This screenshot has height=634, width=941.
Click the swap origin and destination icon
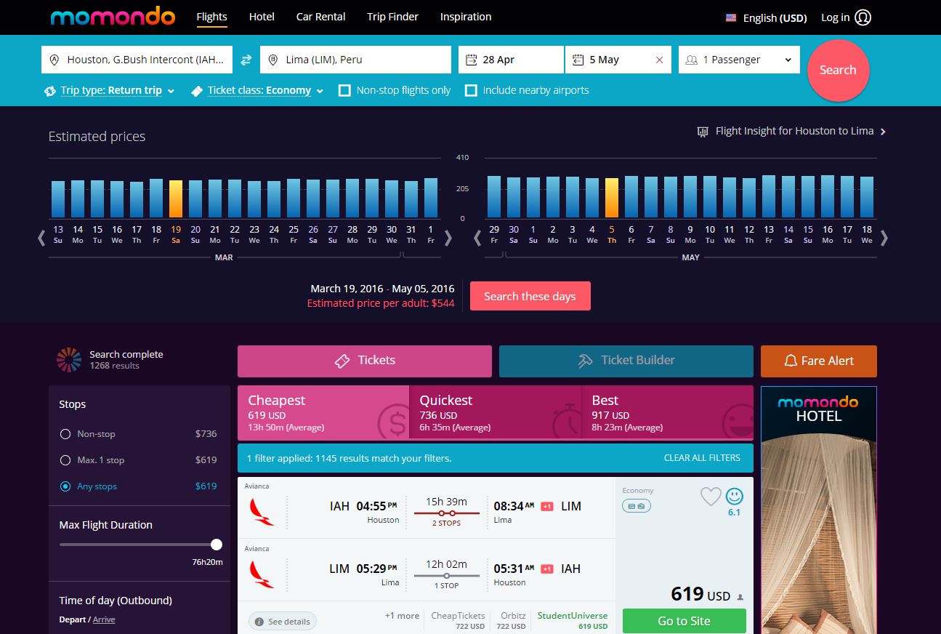click(x=246, y=59)
